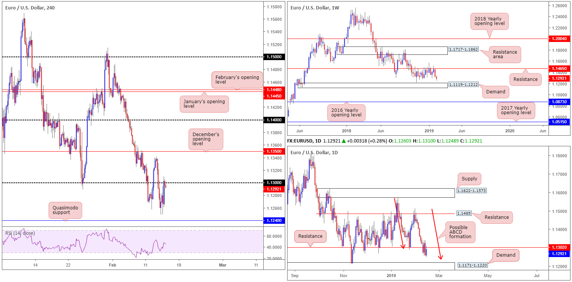Click the daily chart Demand callout
This screenshot has width=572, height=282.
(506, 255)
